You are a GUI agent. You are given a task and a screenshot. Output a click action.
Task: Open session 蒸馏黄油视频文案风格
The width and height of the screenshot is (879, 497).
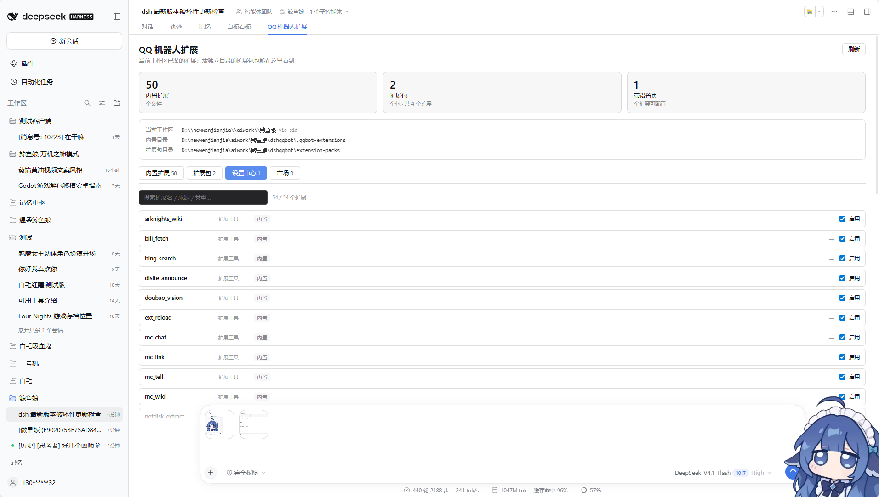coord(64,170)
